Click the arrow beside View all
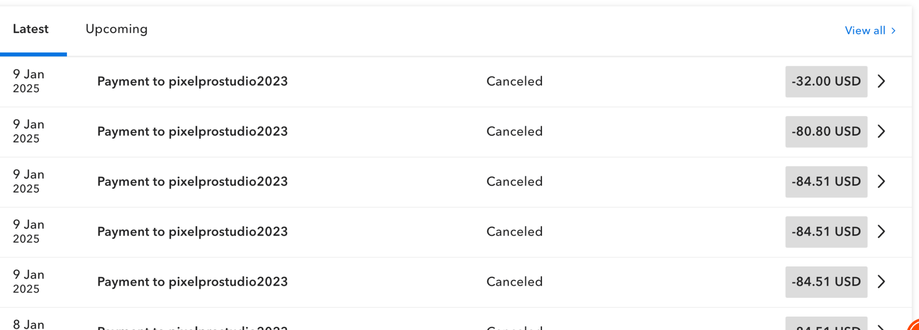The image size is (919, 330). point(893,30)
